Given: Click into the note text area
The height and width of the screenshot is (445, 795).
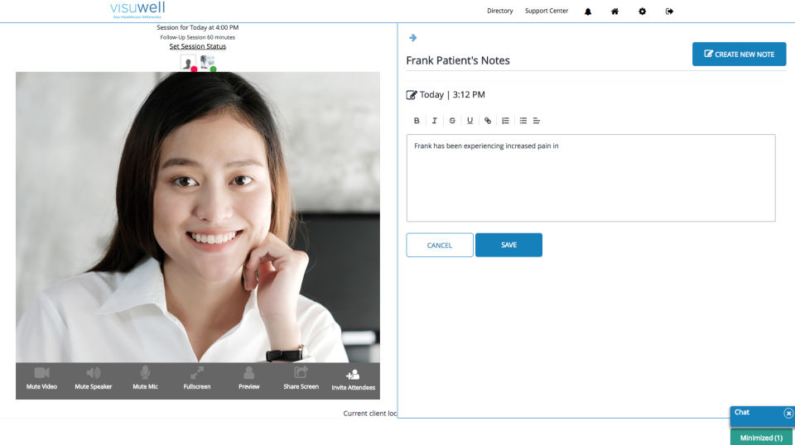Looking at the screenshot, I should (x=590, y=178).
